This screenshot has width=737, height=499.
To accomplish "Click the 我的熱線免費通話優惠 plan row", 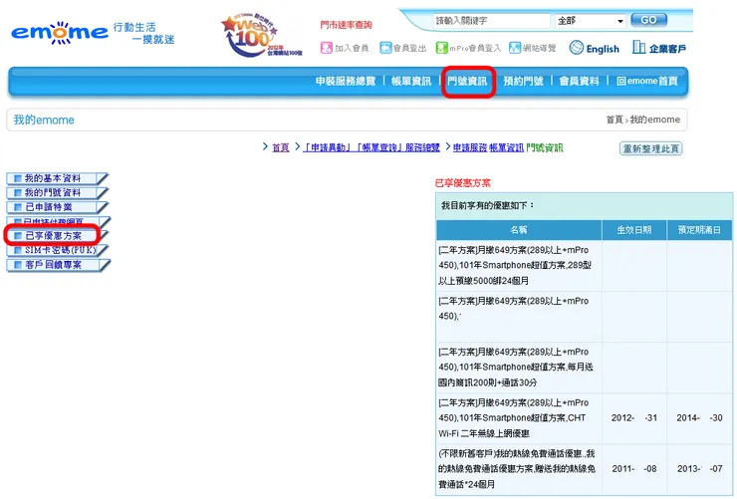I will tap(584, 469).
